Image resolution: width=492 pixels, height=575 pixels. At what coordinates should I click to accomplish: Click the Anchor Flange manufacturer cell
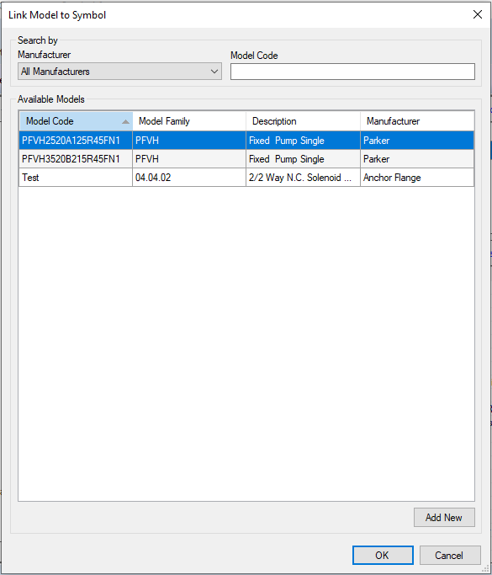[x=417, y=178]
